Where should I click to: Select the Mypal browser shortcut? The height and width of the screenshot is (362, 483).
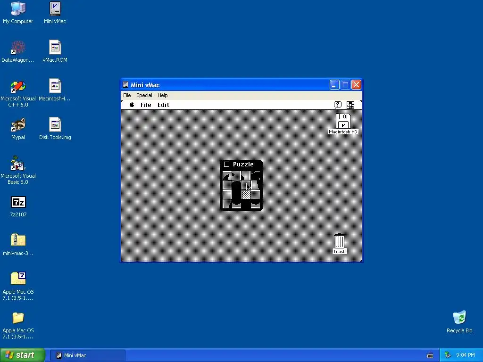point(18,129)
